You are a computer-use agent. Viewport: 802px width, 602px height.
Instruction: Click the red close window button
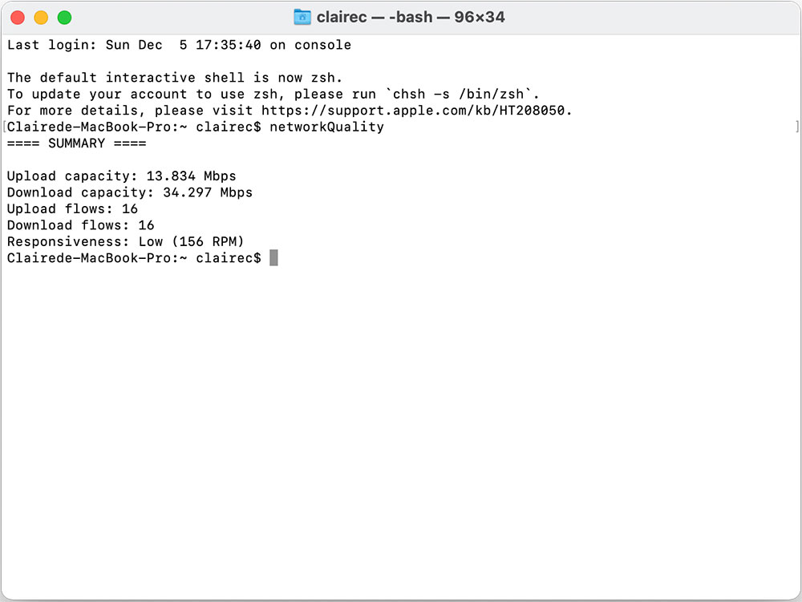[x=18, y=18]
